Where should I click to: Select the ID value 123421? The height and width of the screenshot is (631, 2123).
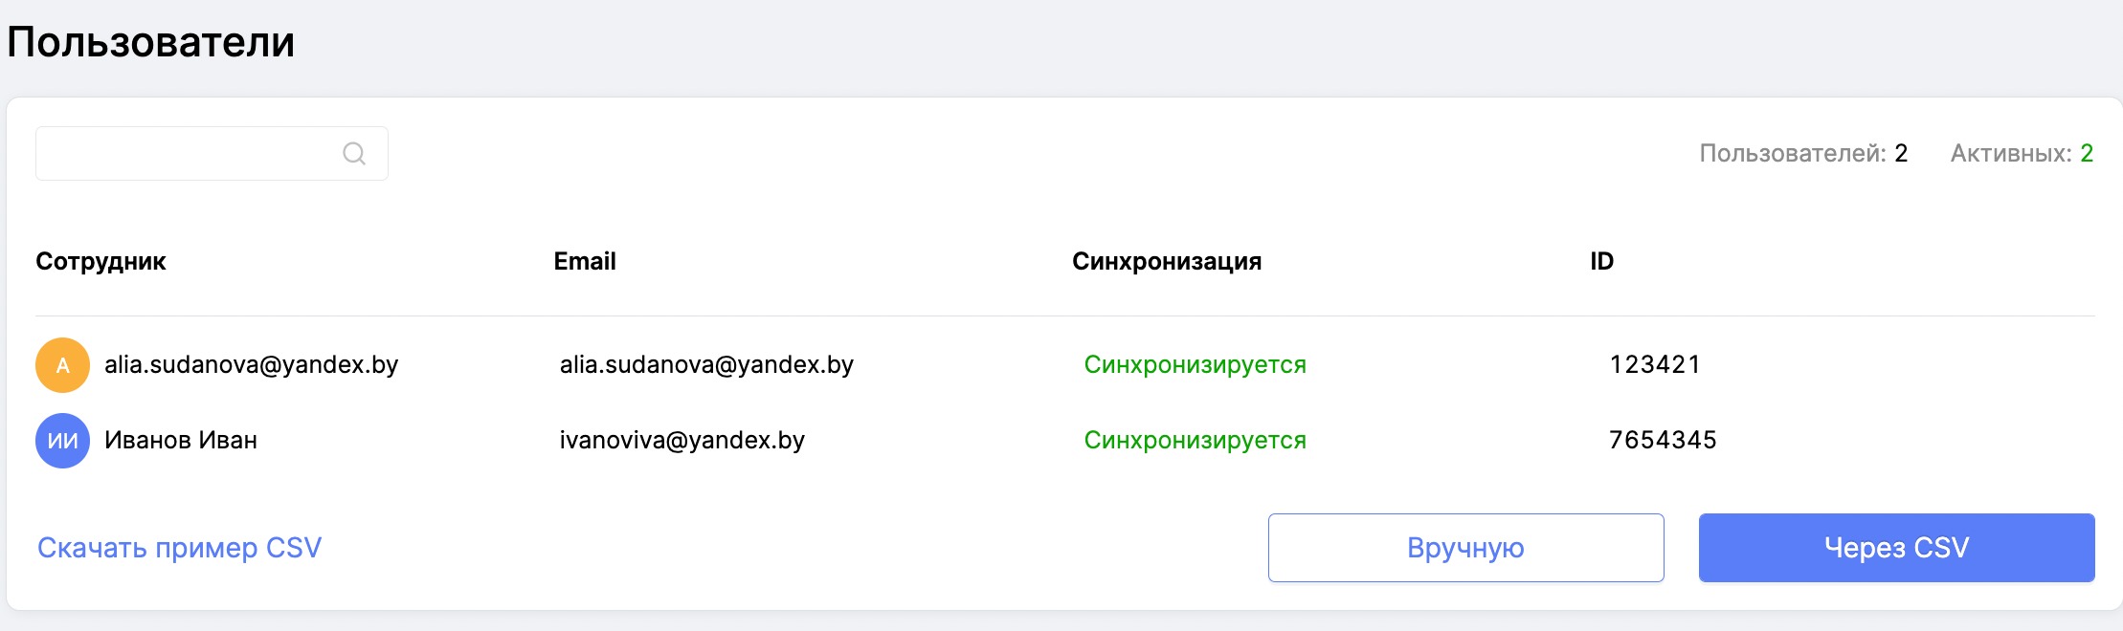[x=1655, y=364]
